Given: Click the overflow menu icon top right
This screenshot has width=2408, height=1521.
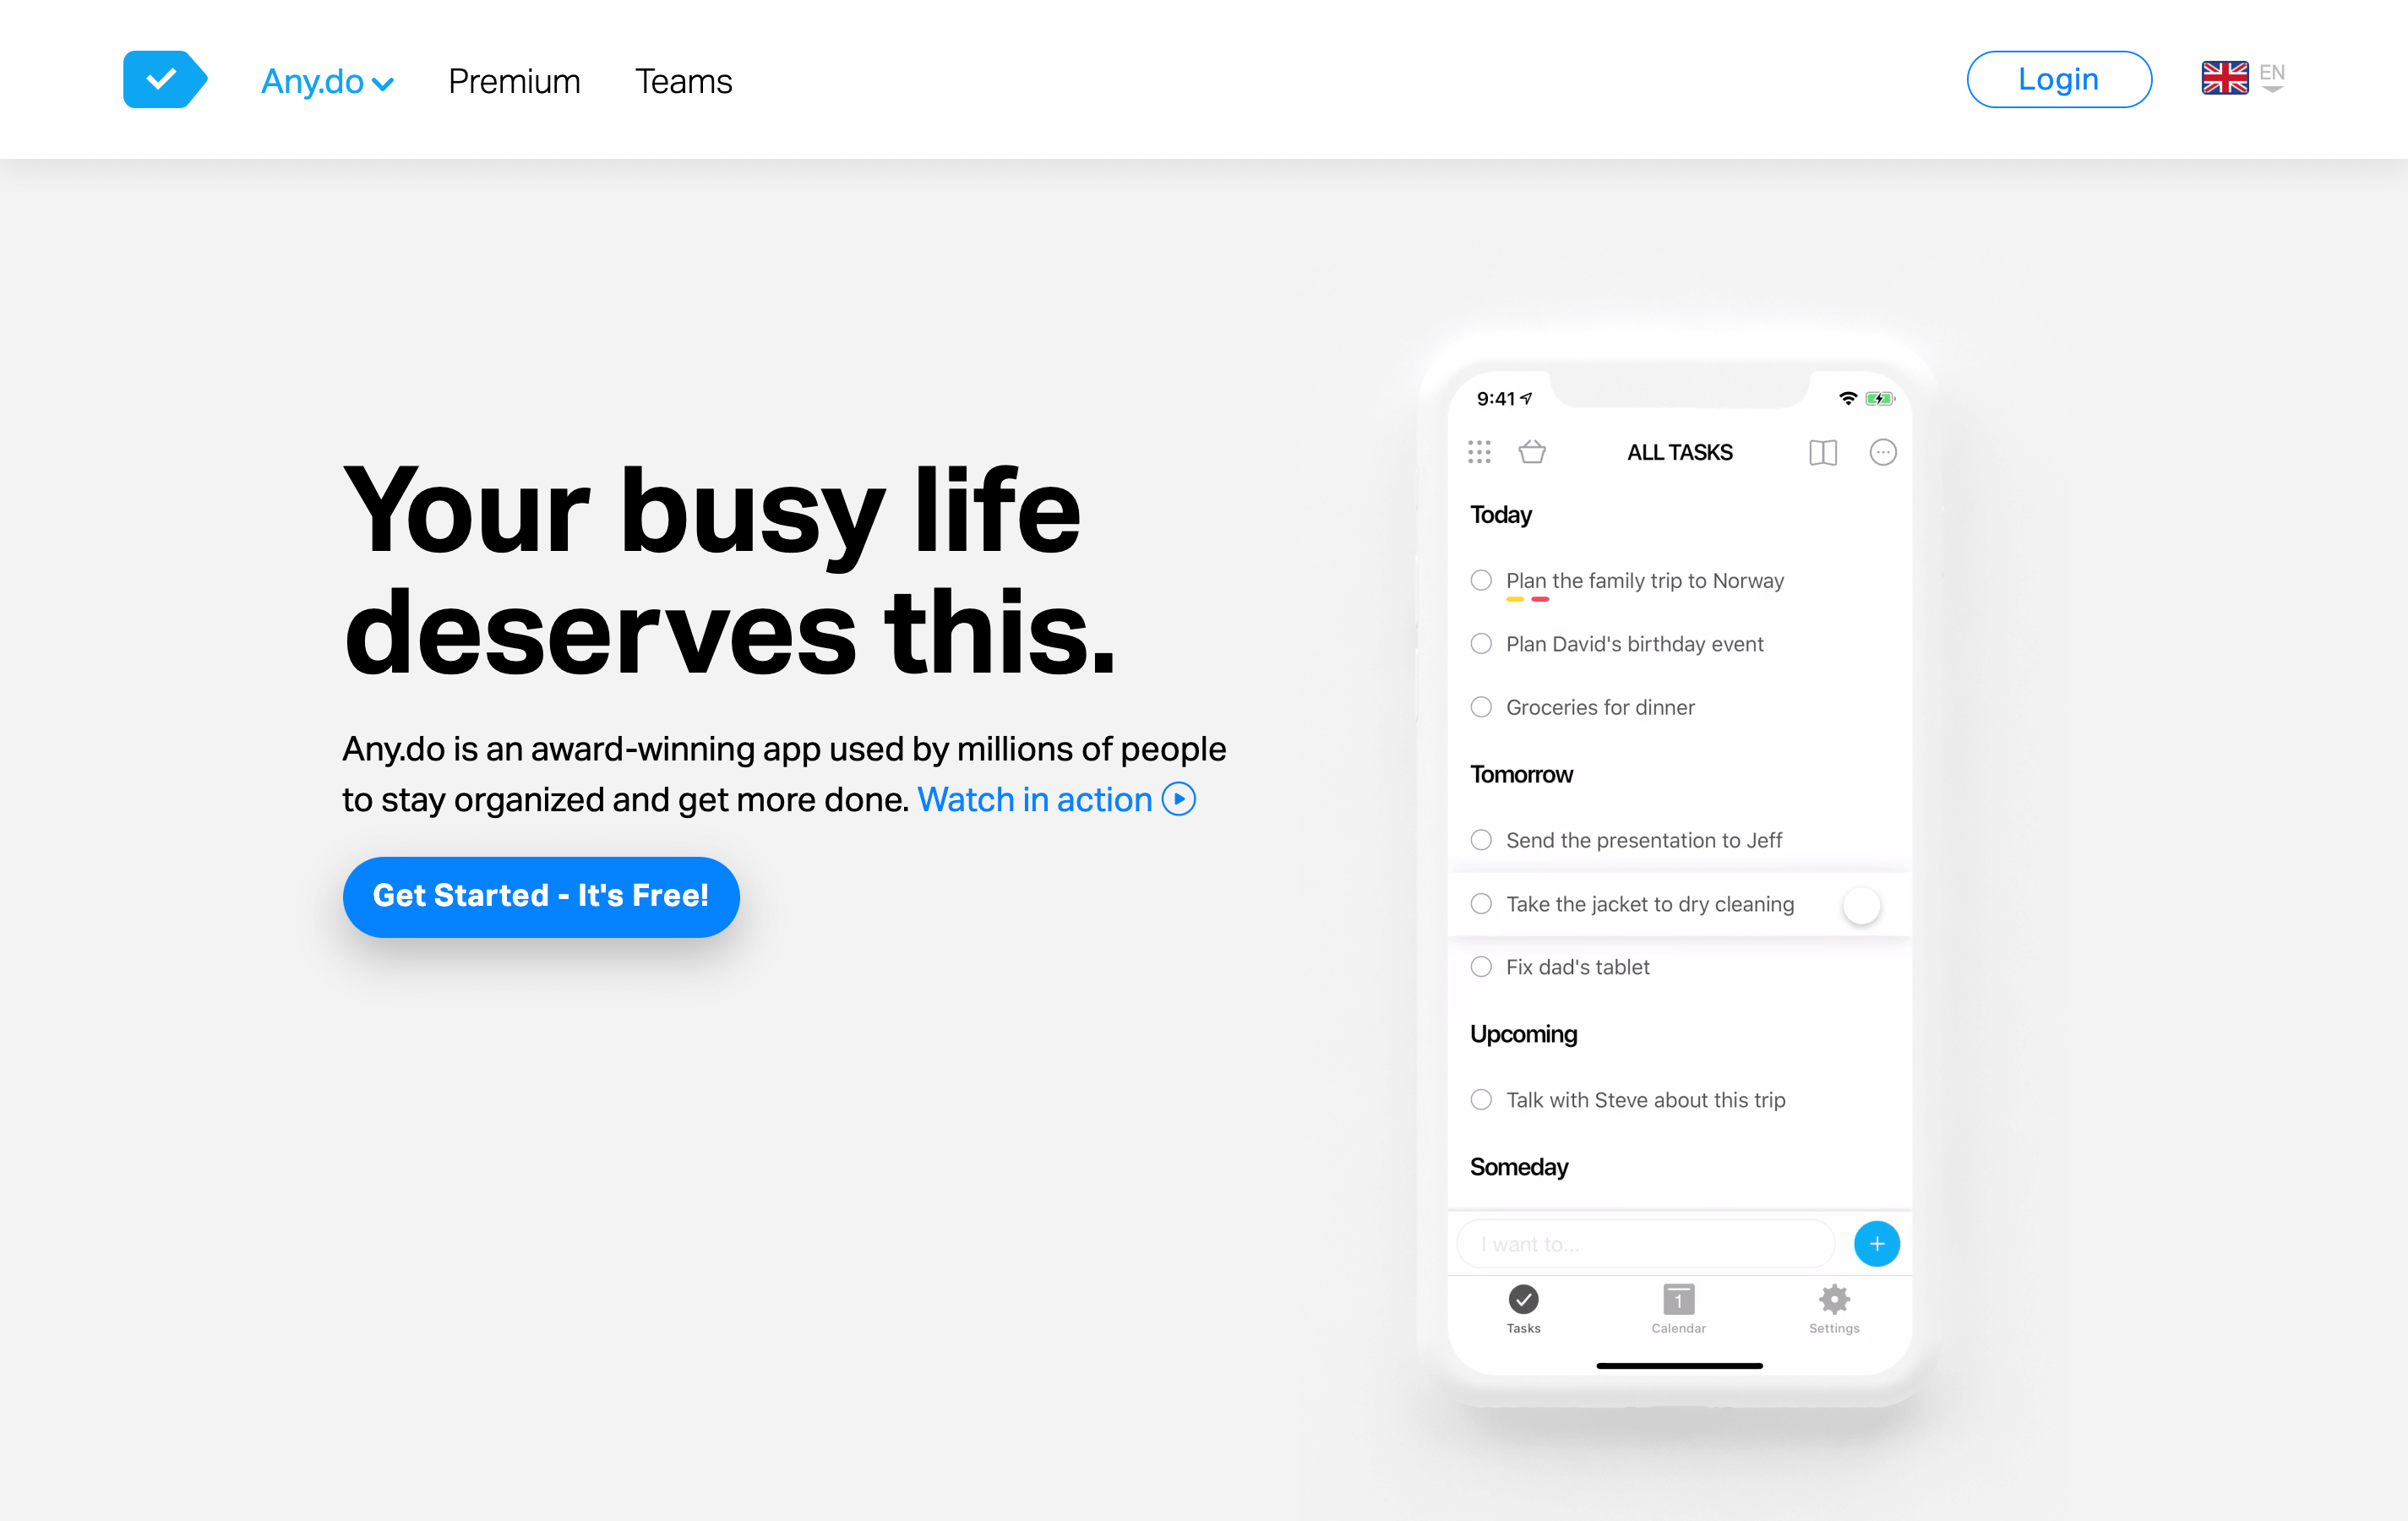Looking at the screenshot, I should tap(1882, 452).
